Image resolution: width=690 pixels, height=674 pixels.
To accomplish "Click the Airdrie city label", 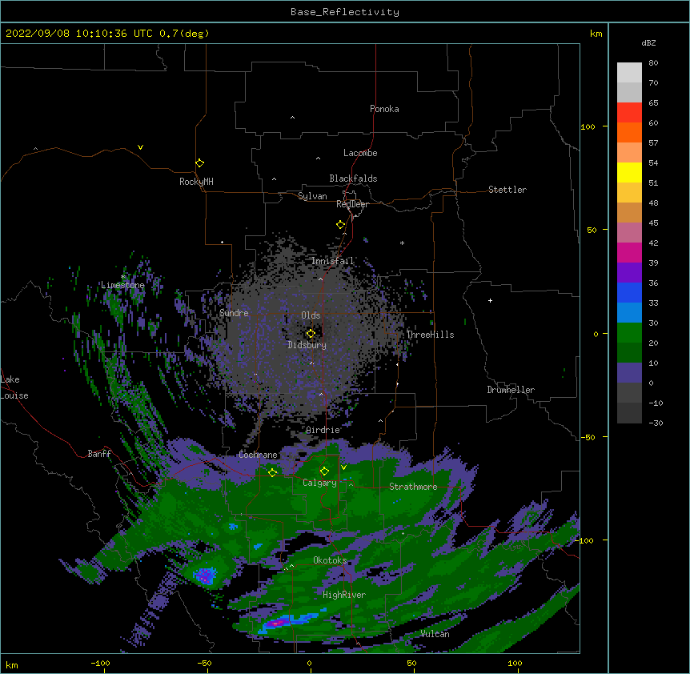I will point(323,430).
